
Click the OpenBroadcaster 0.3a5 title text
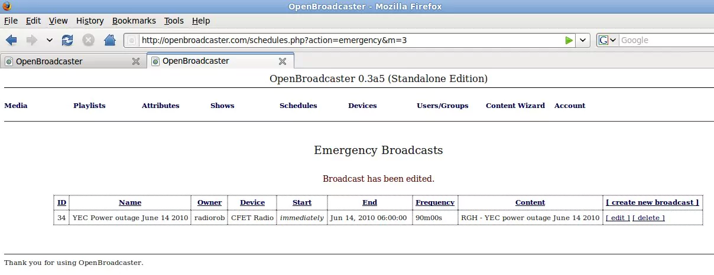[378, 78]
